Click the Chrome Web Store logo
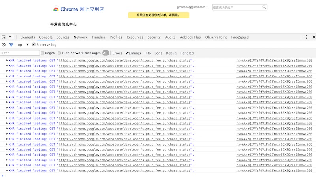The width and height of the screenshot is (316, 177). (x=56, y=9)
